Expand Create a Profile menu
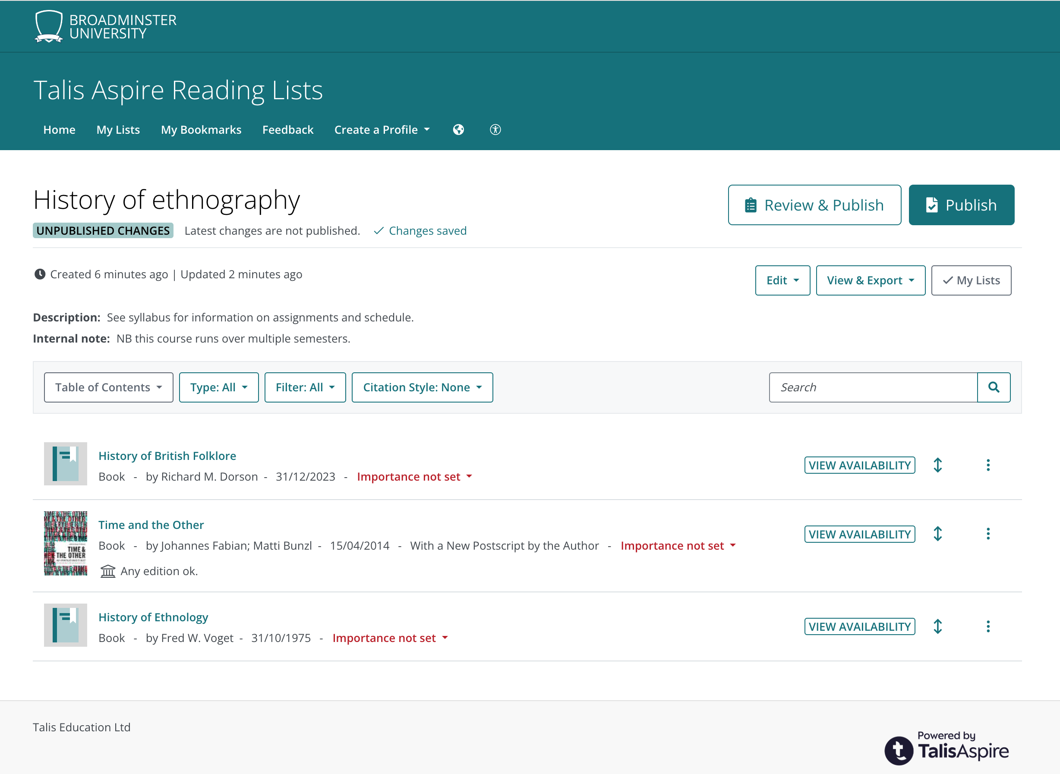The height and width of the screenshot is (774, 1060). click(x=382, y=130)
